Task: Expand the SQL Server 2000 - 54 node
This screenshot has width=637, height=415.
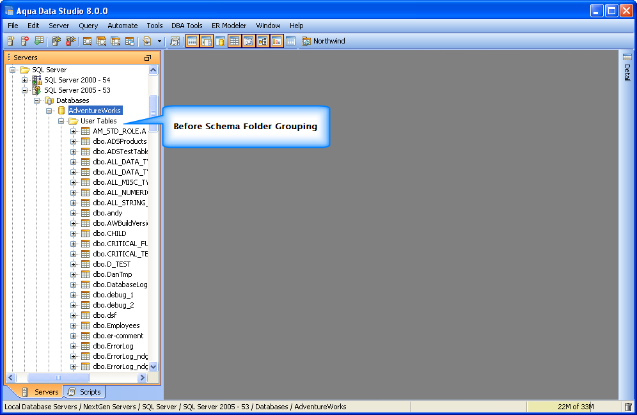Action: [x=25, y=80]
